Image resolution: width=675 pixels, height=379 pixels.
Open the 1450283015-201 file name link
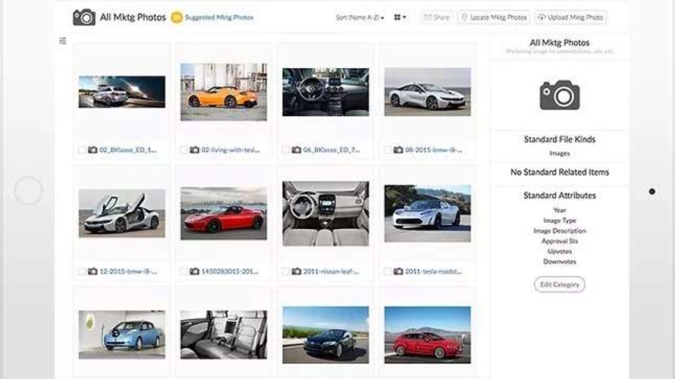pos(230,271)
